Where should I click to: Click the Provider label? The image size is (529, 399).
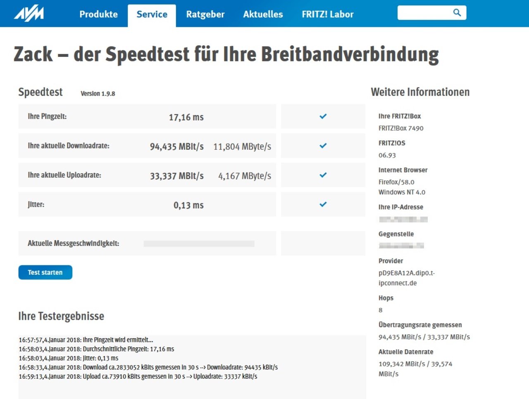391,261
